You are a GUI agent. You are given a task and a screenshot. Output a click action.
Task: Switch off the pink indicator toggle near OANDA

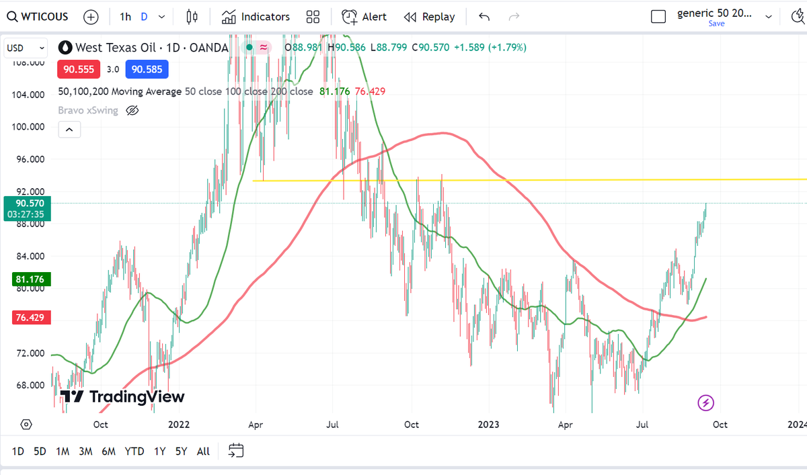point(262,48)
